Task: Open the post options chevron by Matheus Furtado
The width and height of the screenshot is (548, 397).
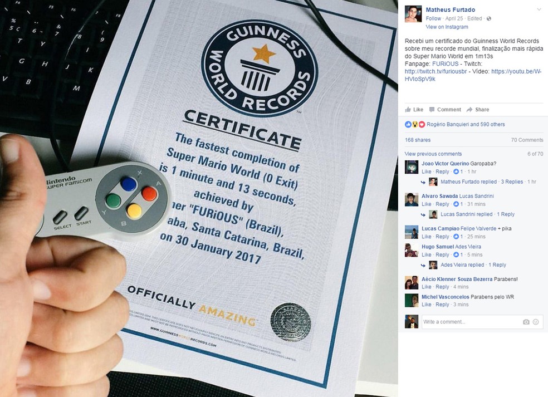Action: (539, 10)
